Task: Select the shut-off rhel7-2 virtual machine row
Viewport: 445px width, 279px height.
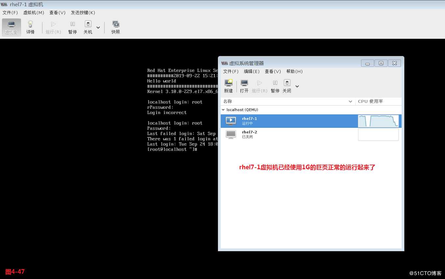Action: click(x=311, y=134)
